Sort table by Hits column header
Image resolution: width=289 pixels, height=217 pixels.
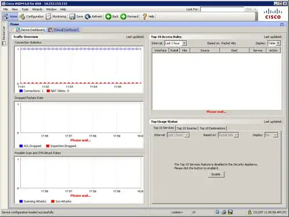click(184, 50)
